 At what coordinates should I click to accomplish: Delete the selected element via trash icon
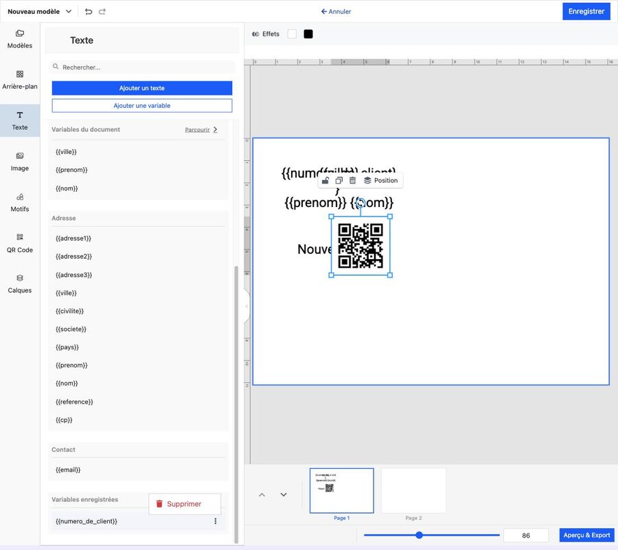click(x=353, y=180)
